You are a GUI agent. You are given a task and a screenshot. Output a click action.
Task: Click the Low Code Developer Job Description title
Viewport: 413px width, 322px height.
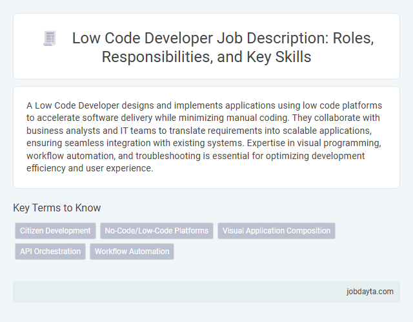(223, 47)
